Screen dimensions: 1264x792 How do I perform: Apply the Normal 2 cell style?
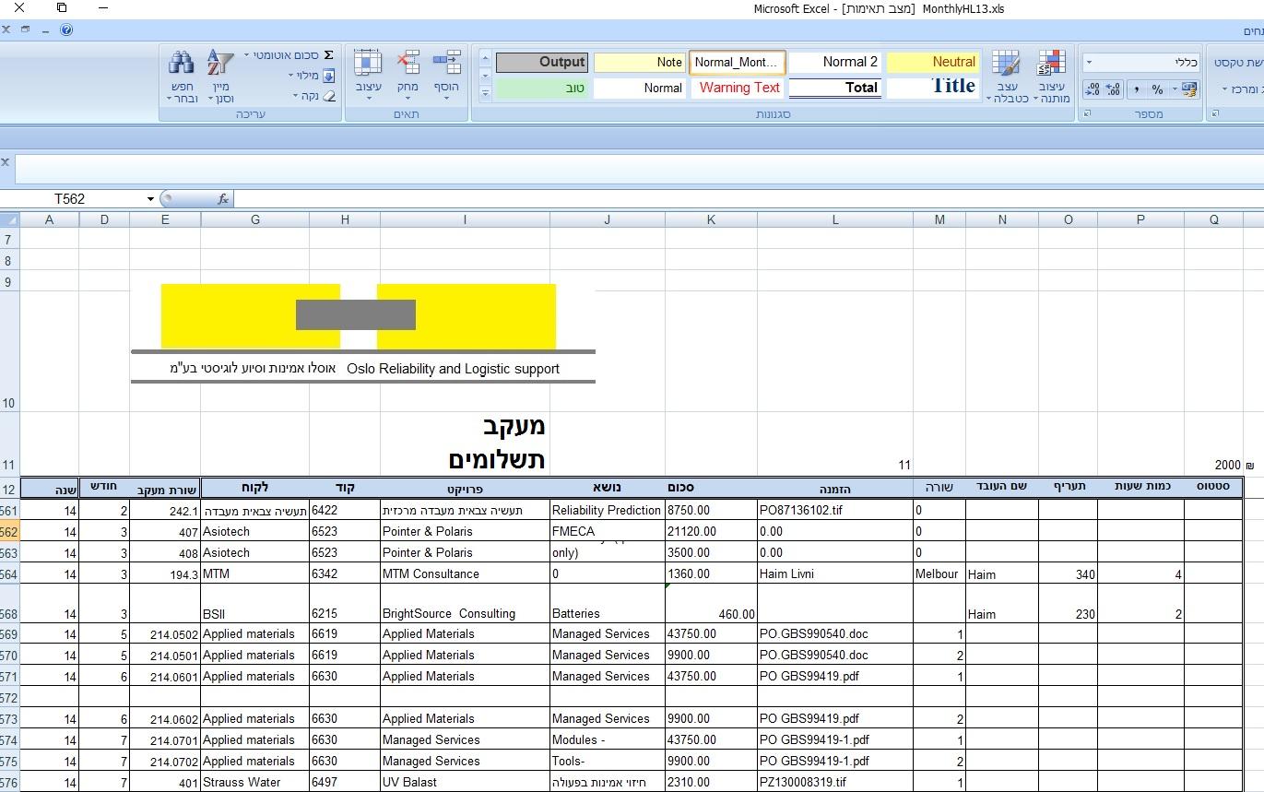[x=834, y=62]
